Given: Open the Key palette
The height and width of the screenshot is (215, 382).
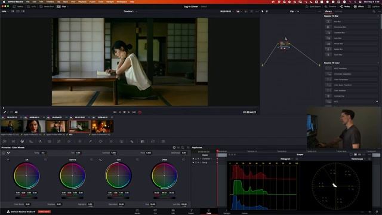Looking at the screenshot, I should tap(142, 142).
